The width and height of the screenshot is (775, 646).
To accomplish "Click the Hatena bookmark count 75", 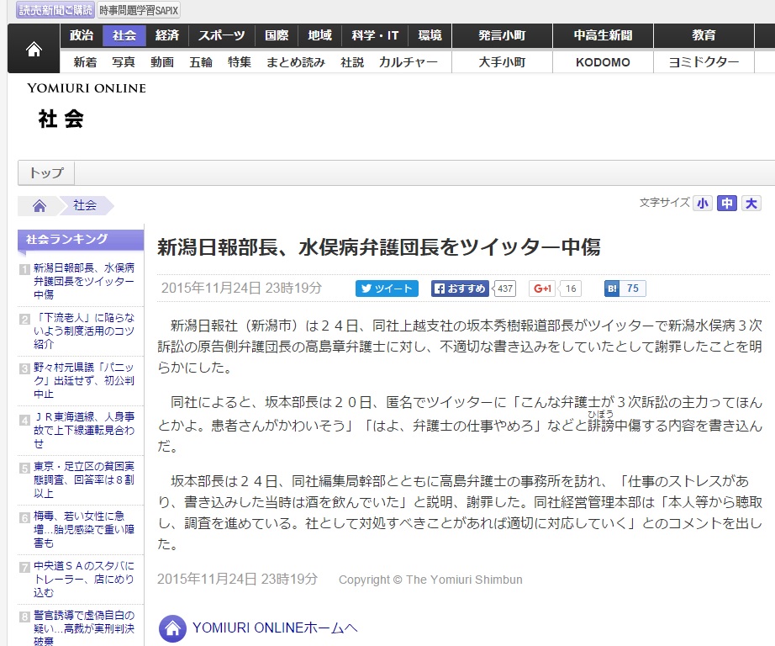I will (x=633, y=289).
